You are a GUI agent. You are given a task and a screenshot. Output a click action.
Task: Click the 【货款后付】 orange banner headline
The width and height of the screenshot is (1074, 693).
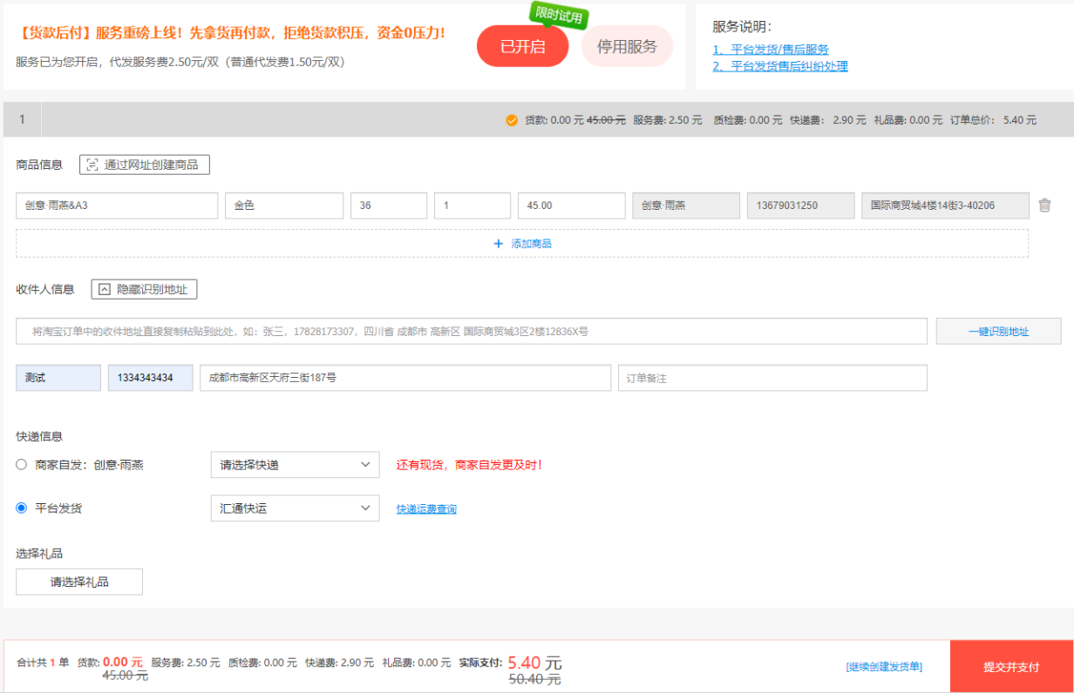click(231, 33)
